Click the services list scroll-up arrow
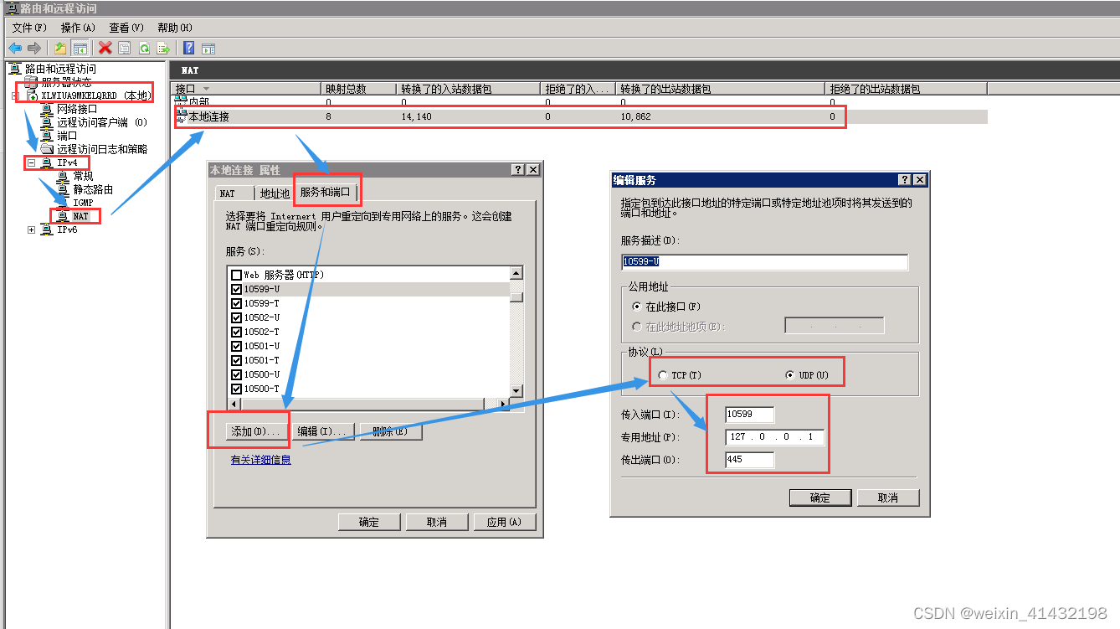Viewport: 1120px width, 629px height. (516, 273)
